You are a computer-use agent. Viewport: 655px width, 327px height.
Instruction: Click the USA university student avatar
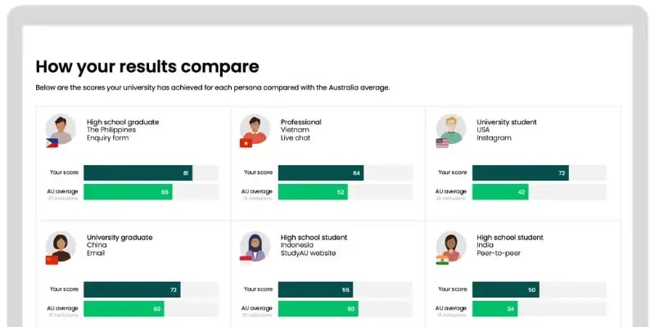click(x=449, y=128)
